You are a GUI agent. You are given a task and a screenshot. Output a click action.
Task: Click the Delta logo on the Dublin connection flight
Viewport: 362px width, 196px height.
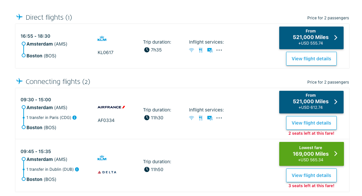[107, 171]
